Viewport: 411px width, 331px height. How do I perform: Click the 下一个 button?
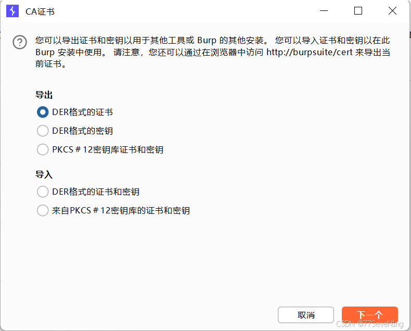[x=370, y=315]
